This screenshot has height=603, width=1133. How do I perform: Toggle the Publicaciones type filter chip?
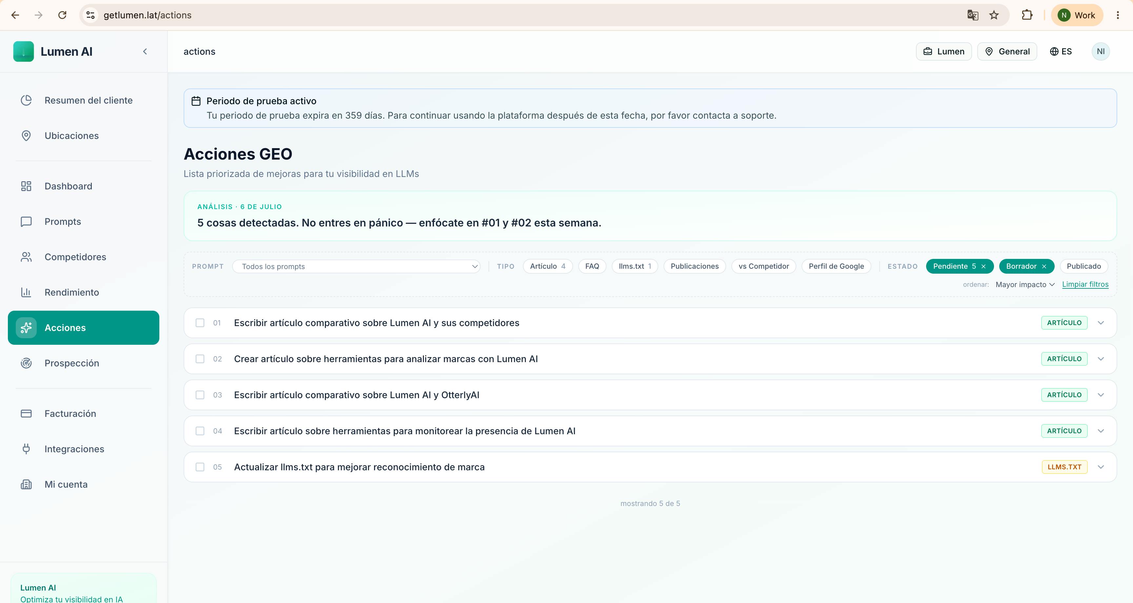click(x=694, y=266)
